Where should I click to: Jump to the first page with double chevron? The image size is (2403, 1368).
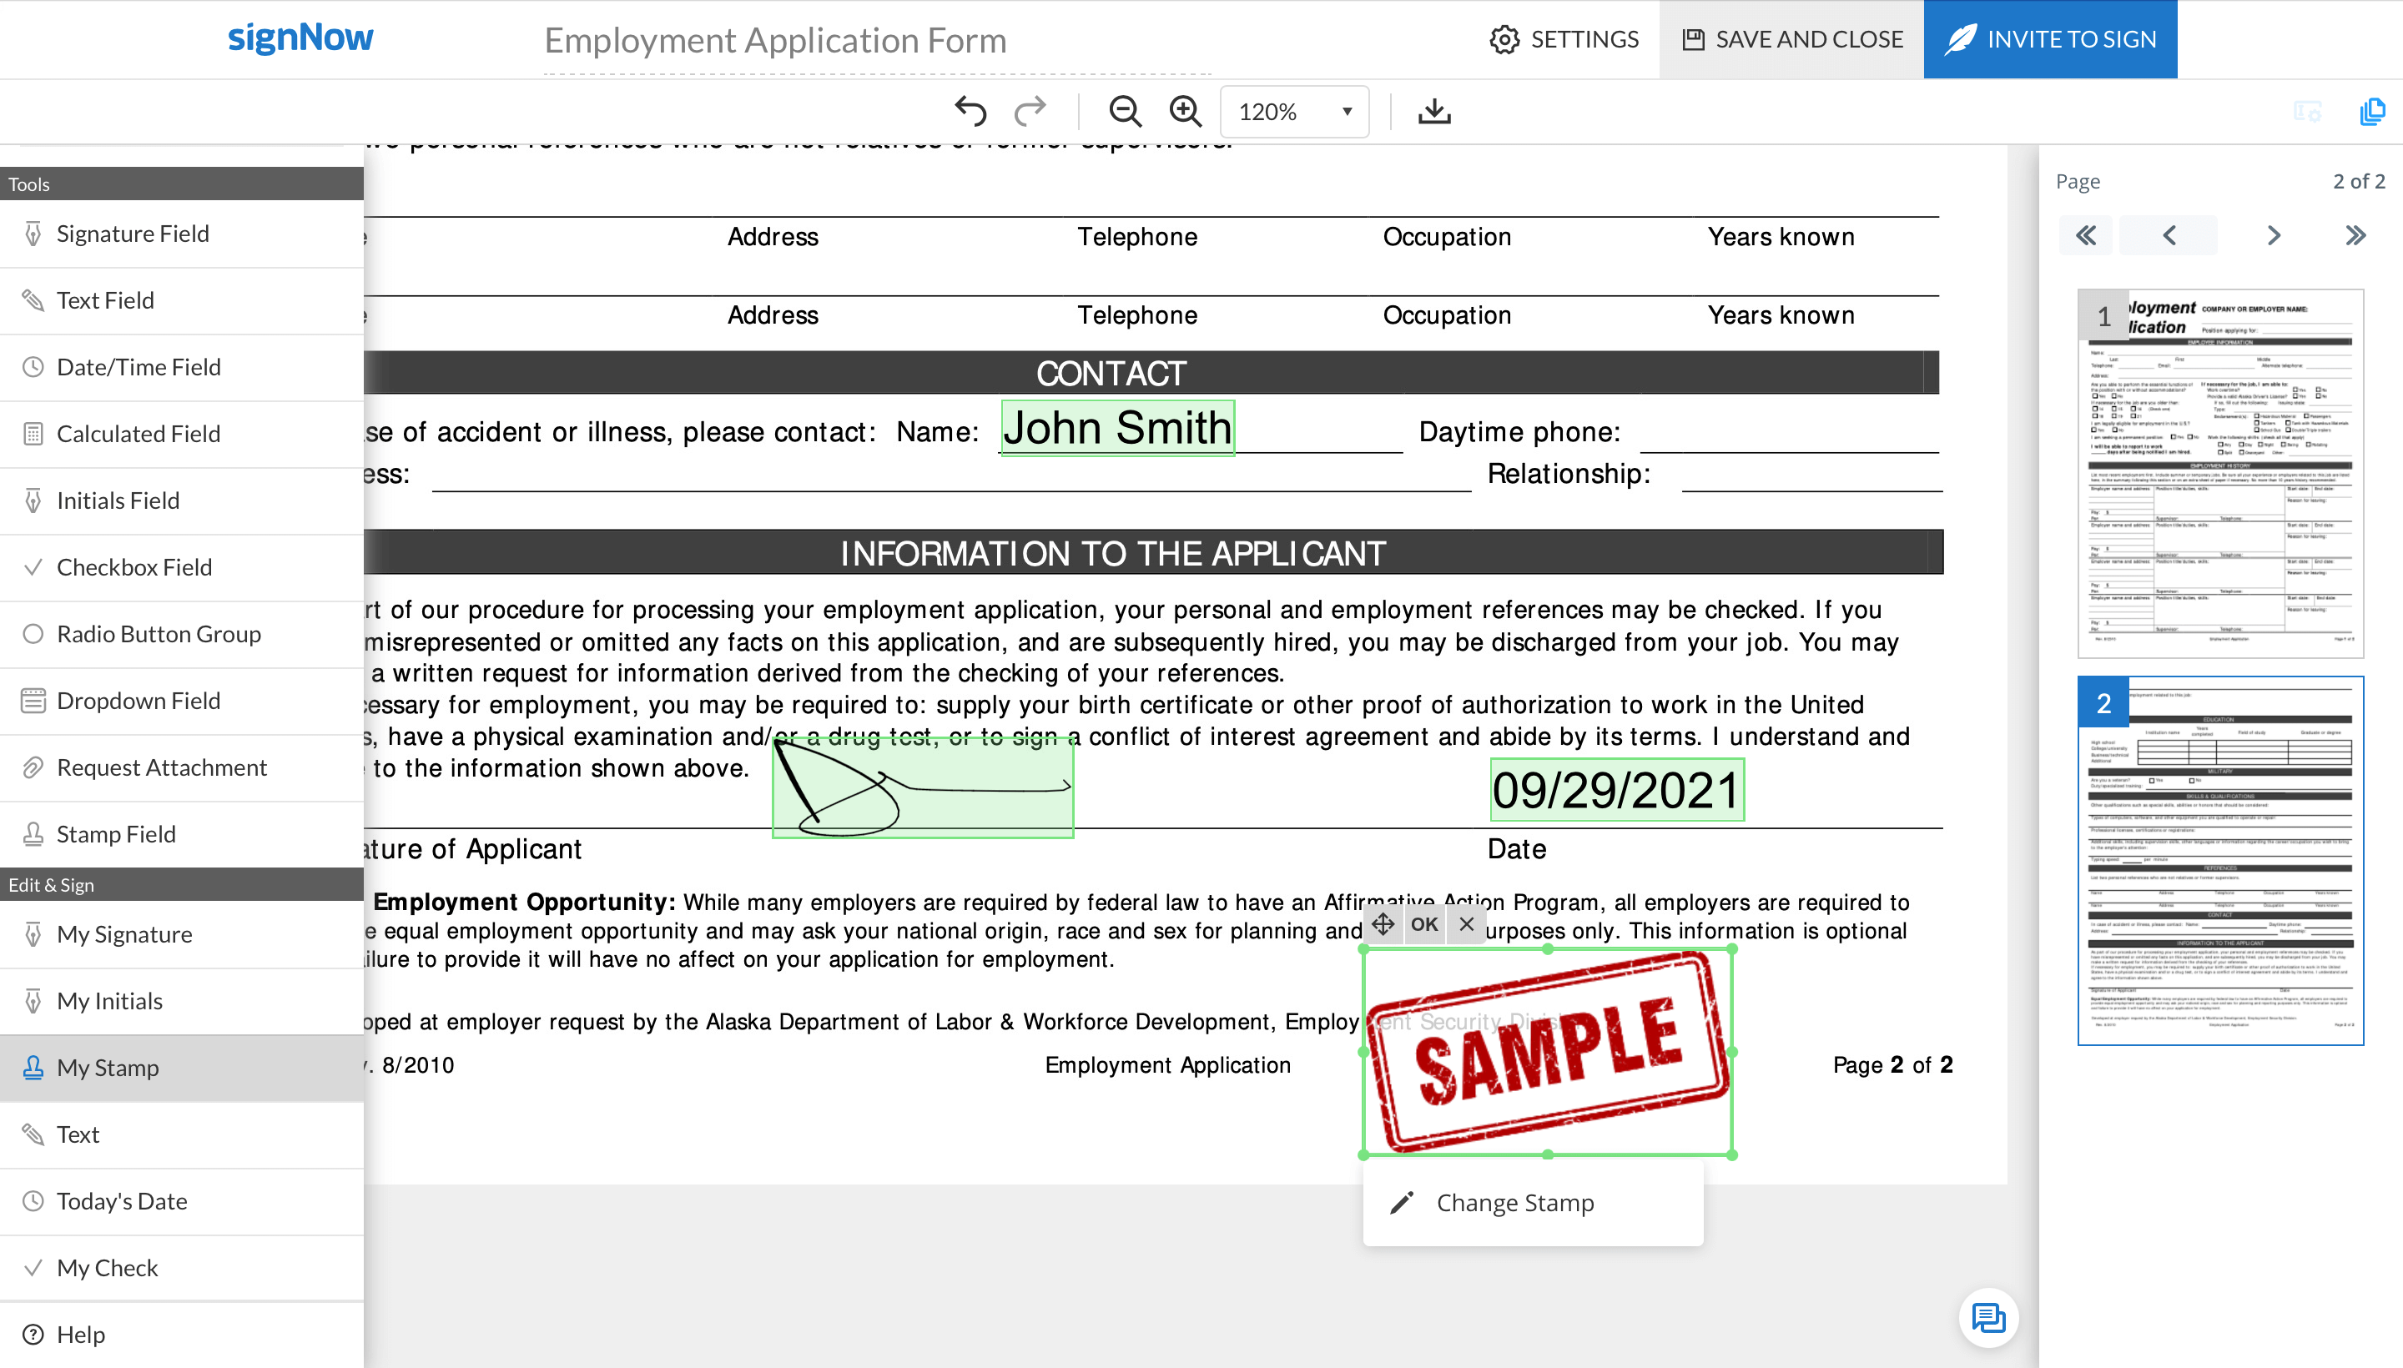[2085, 235]
